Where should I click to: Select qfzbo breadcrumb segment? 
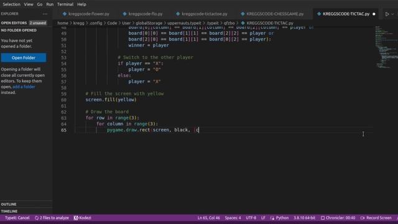(x=229, y=23)
